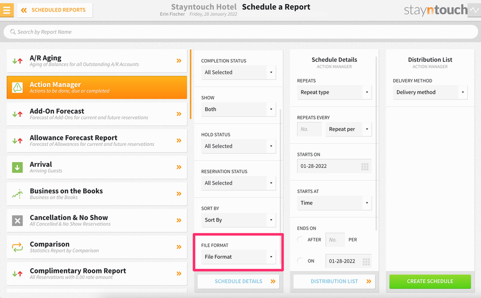Select the Arrival report row
The width and height of the screenshot is (481, 298).
click(x=97, y=167)
